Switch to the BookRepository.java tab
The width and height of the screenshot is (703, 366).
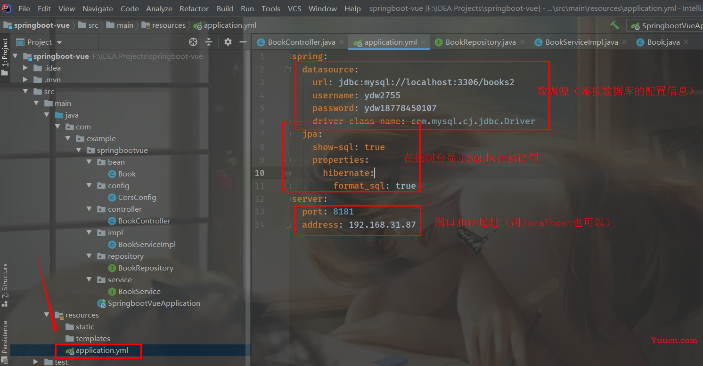481,42
